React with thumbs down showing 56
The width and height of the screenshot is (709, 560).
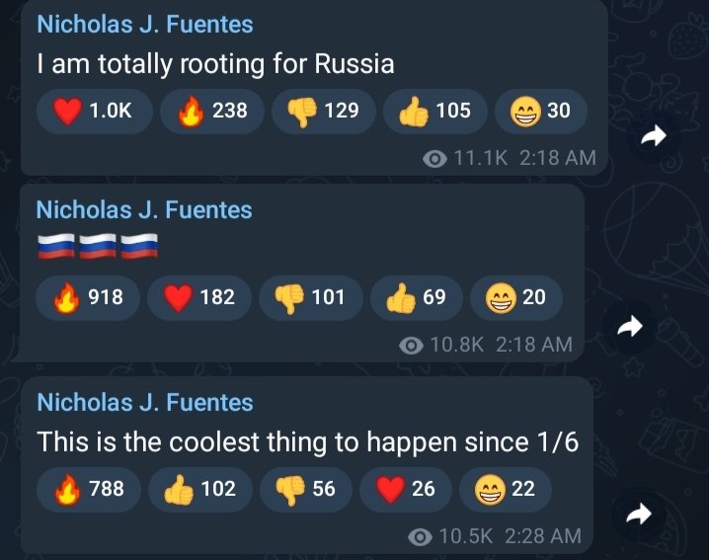pyautogui.click(x=305, y=488)
